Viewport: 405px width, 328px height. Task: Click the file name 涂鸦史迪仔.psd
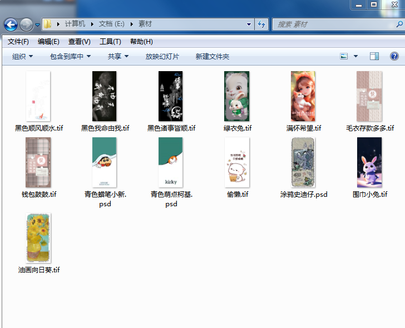tap(304, 194)
